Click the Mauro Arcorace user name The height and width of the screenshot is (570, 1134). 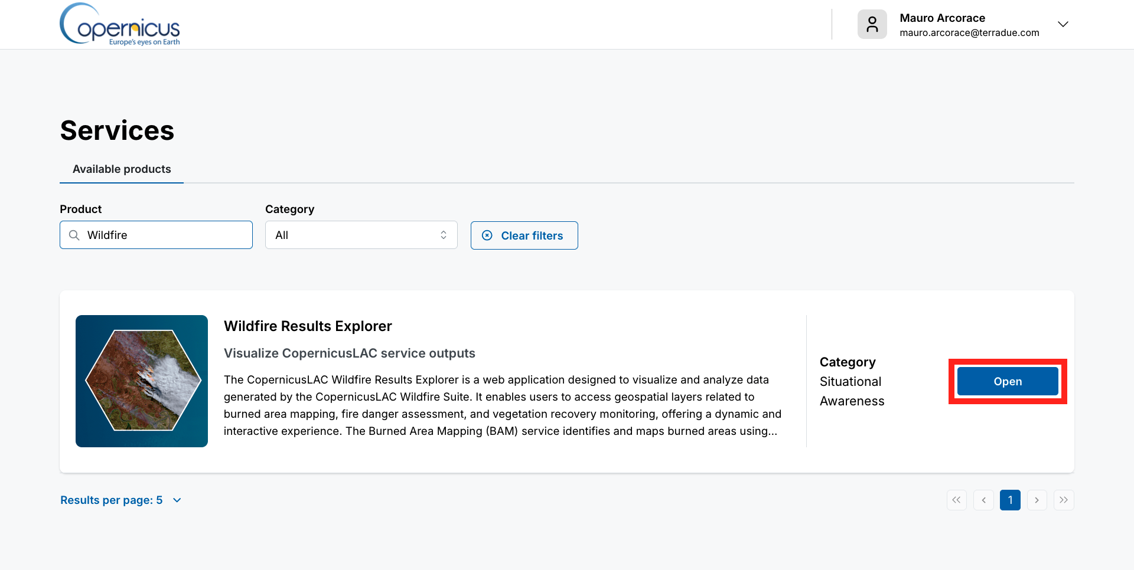(x=942, y=18)
